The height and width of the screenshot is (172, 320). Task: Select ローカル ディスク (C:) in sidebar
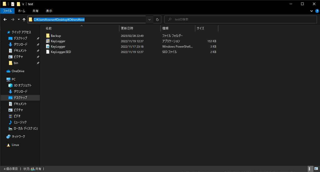click(26, 128)
